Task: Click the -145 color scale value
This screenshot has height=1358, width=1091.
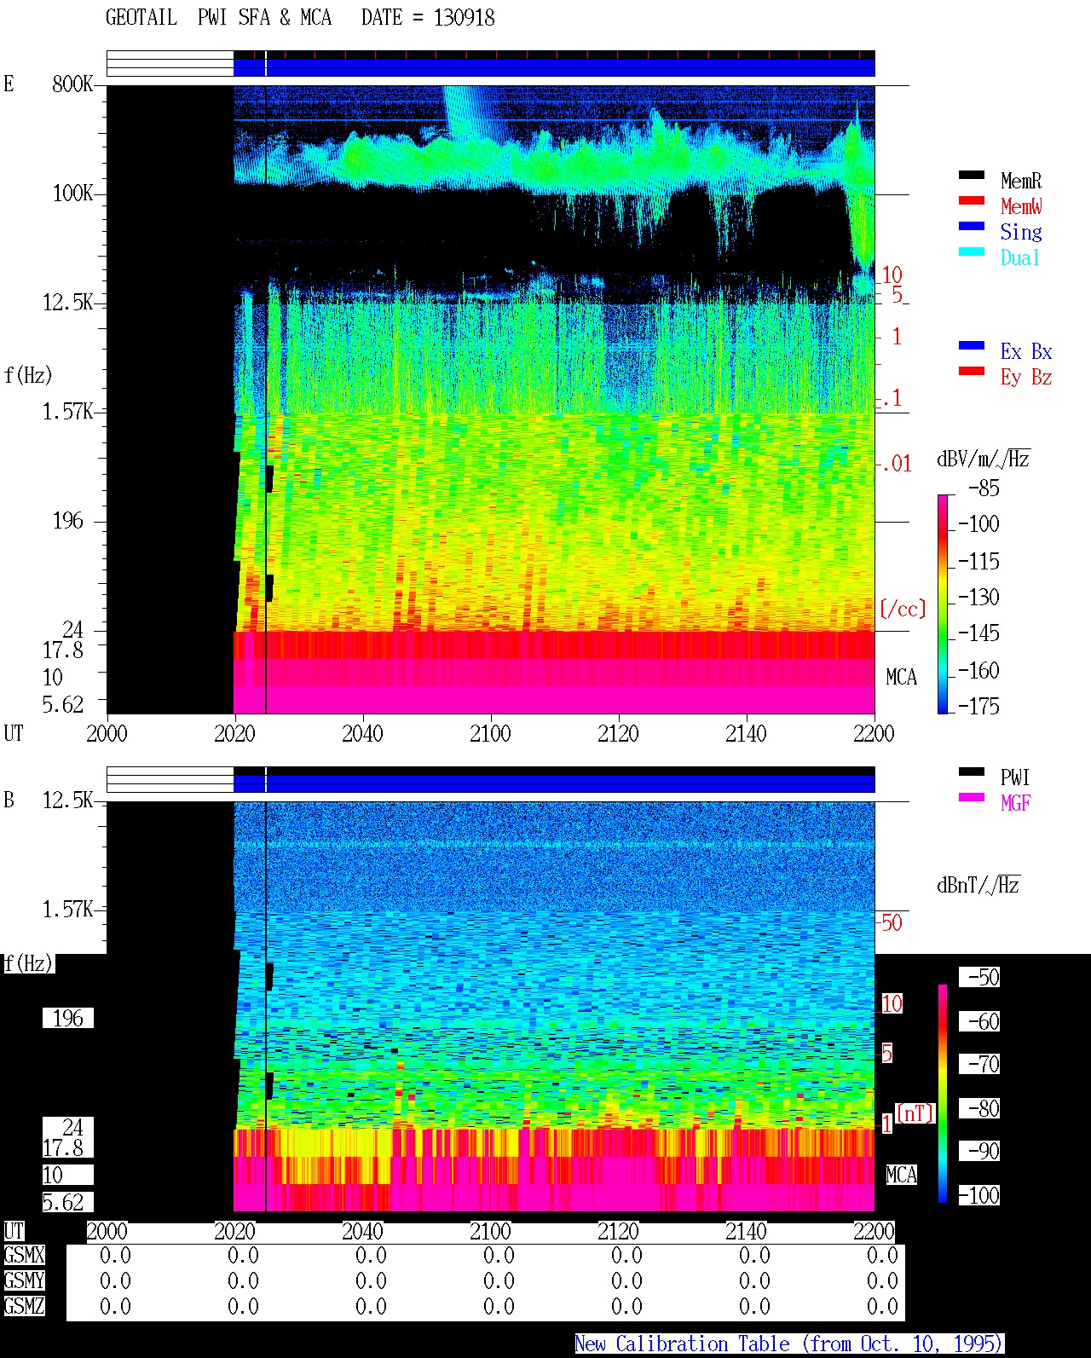Action: tap(978, 633)
